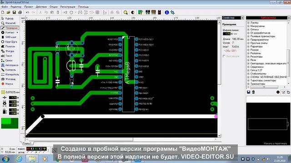
Task: Open the Помощь menu
Action: (x=83, y=7)
